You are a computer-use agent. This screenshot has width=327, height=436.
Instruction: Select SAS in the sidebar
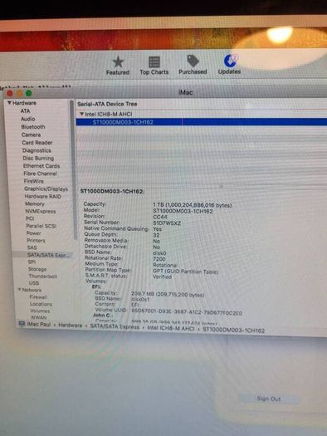pos(32,247)
